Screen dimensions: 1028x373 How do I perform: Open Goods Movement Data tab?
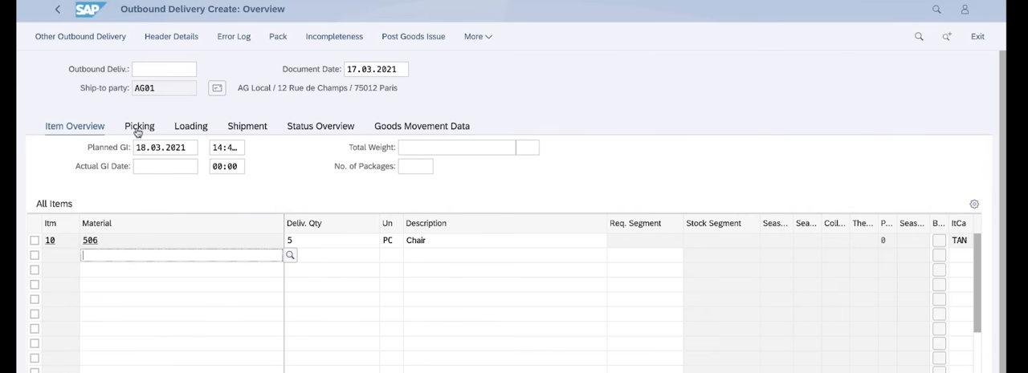422,126
